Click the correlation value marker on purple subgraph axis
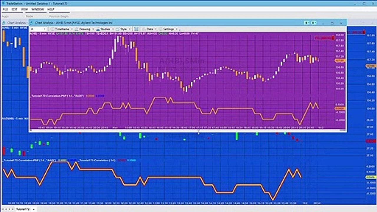Viewport: 377px width, 212px height. pyautogui.click(x=340, y=108)
